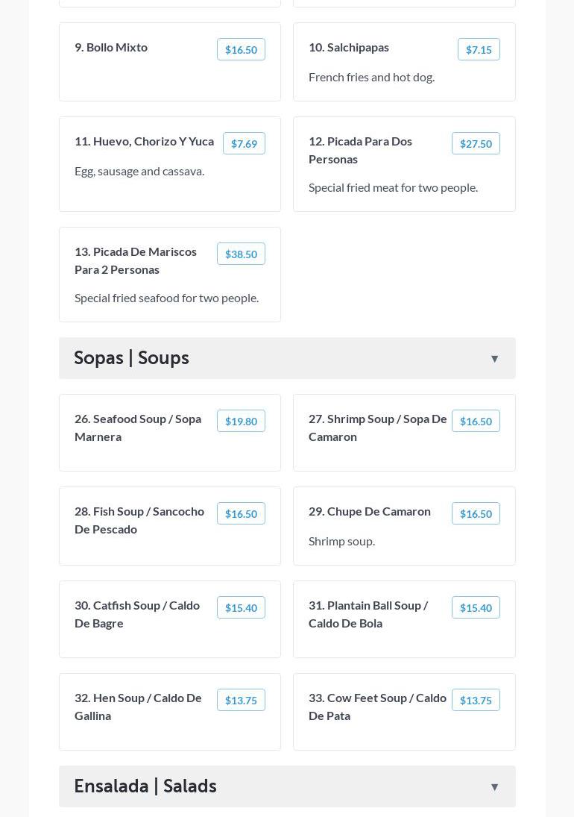Open the 29. Chupe De Camaron item

click(370, 511)
